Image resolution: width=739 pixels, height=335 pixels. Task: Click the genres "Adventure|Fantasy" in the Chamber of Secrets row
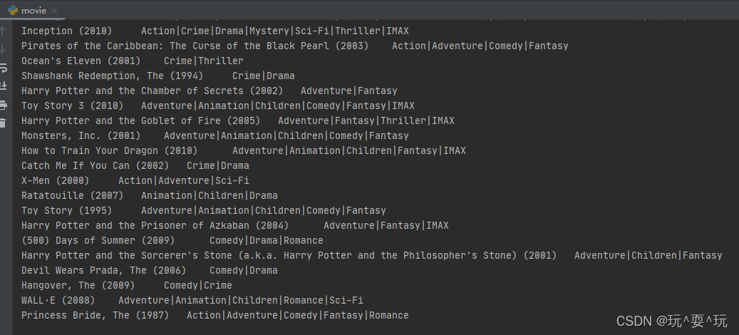349,91
